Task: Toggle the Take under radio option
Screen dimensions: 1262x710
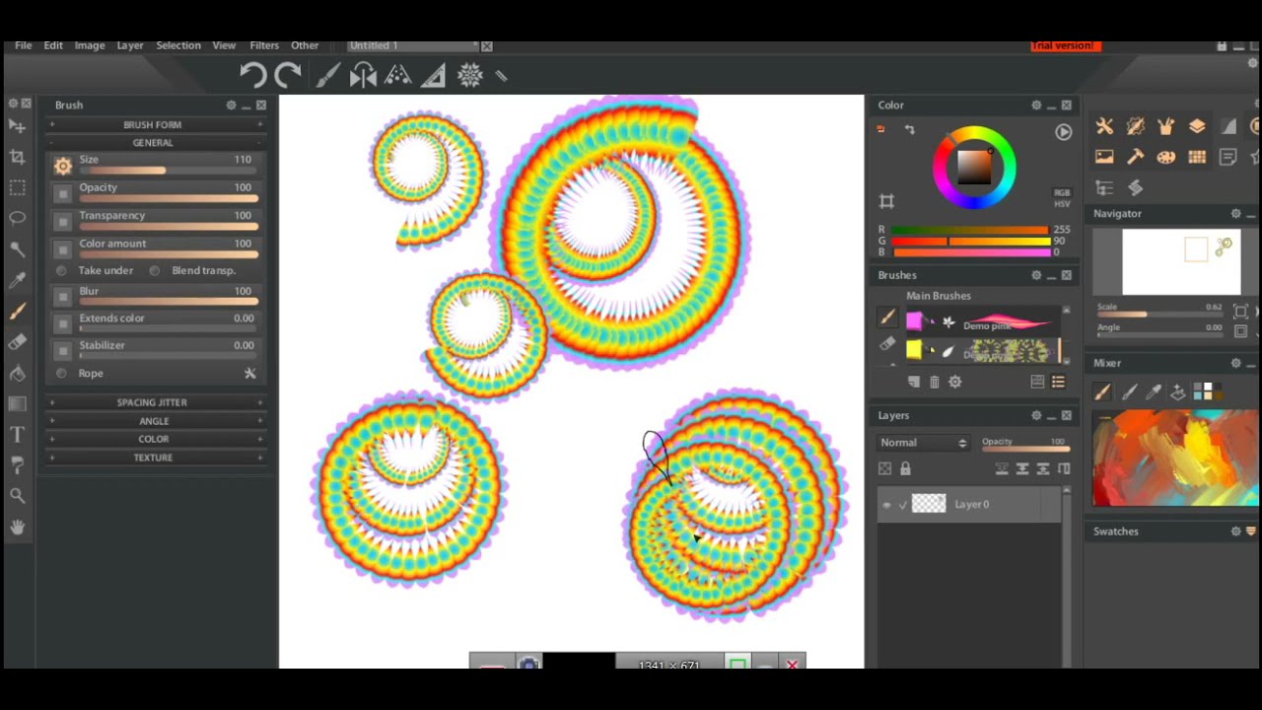Action: click(61, 270)
